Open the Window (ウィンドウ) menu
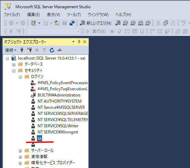The image size is (190, 168). point(98,15)
